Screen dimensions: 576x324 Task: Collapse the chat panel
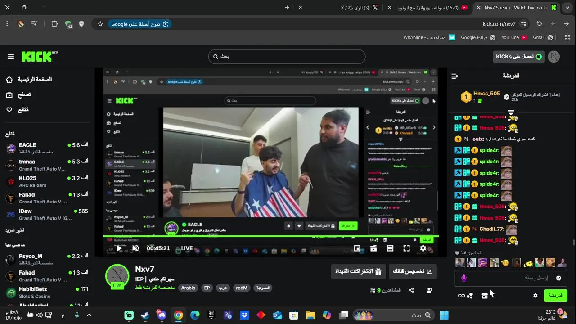(x=454, y=76)
